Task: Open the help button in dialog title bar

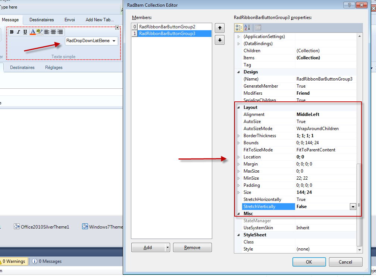Action: (x=349, y=5)
